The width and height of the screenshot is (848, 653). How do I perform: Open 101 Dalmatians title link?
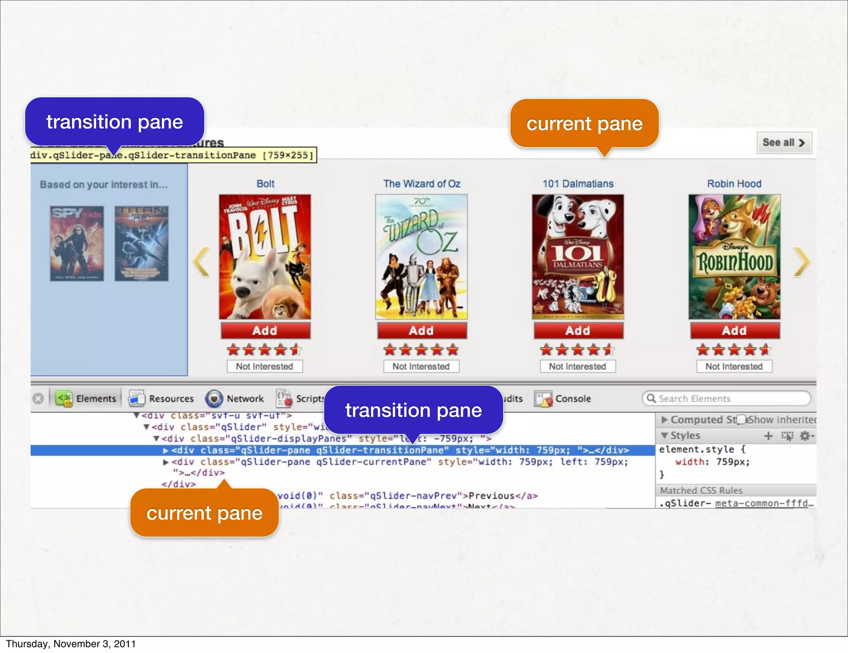tap(578, 184)
